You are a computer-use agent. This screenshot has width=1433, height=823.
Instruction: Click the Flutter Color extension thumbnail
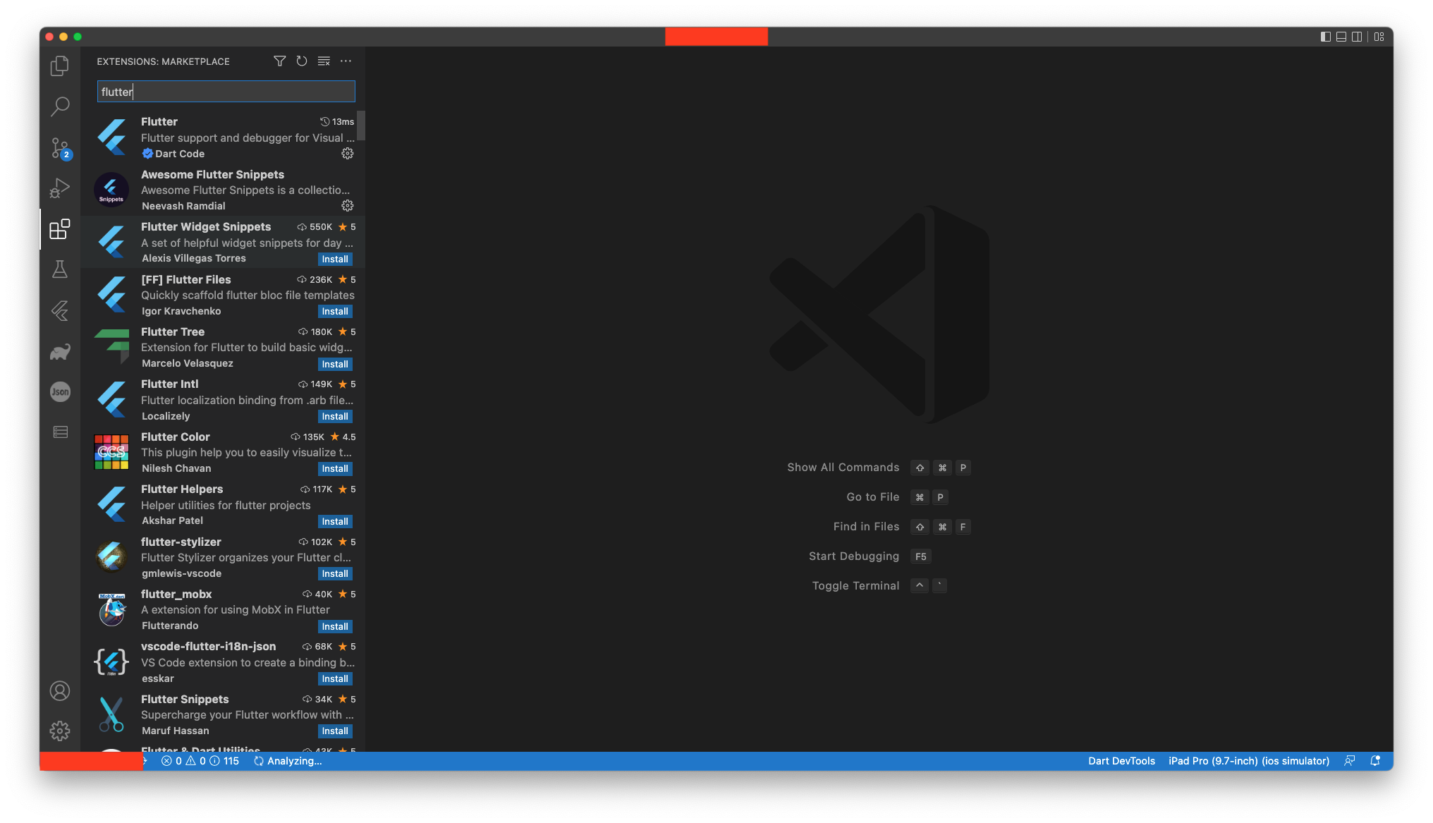111,453
